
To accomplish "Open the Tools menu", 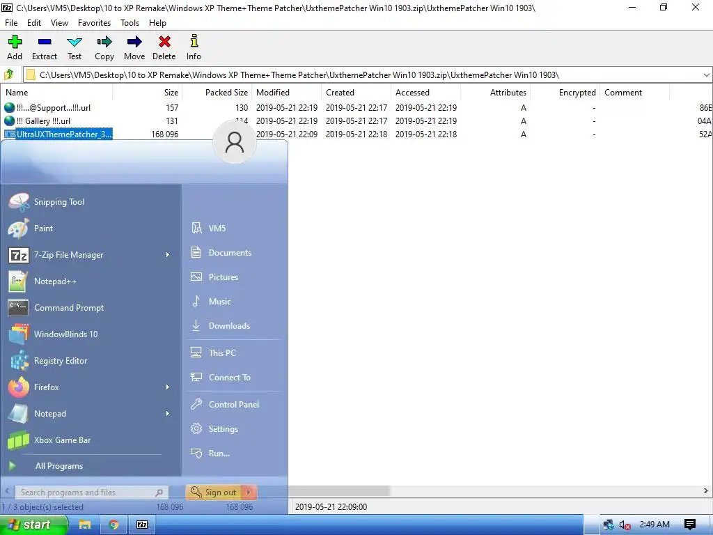I will (130, 23).
